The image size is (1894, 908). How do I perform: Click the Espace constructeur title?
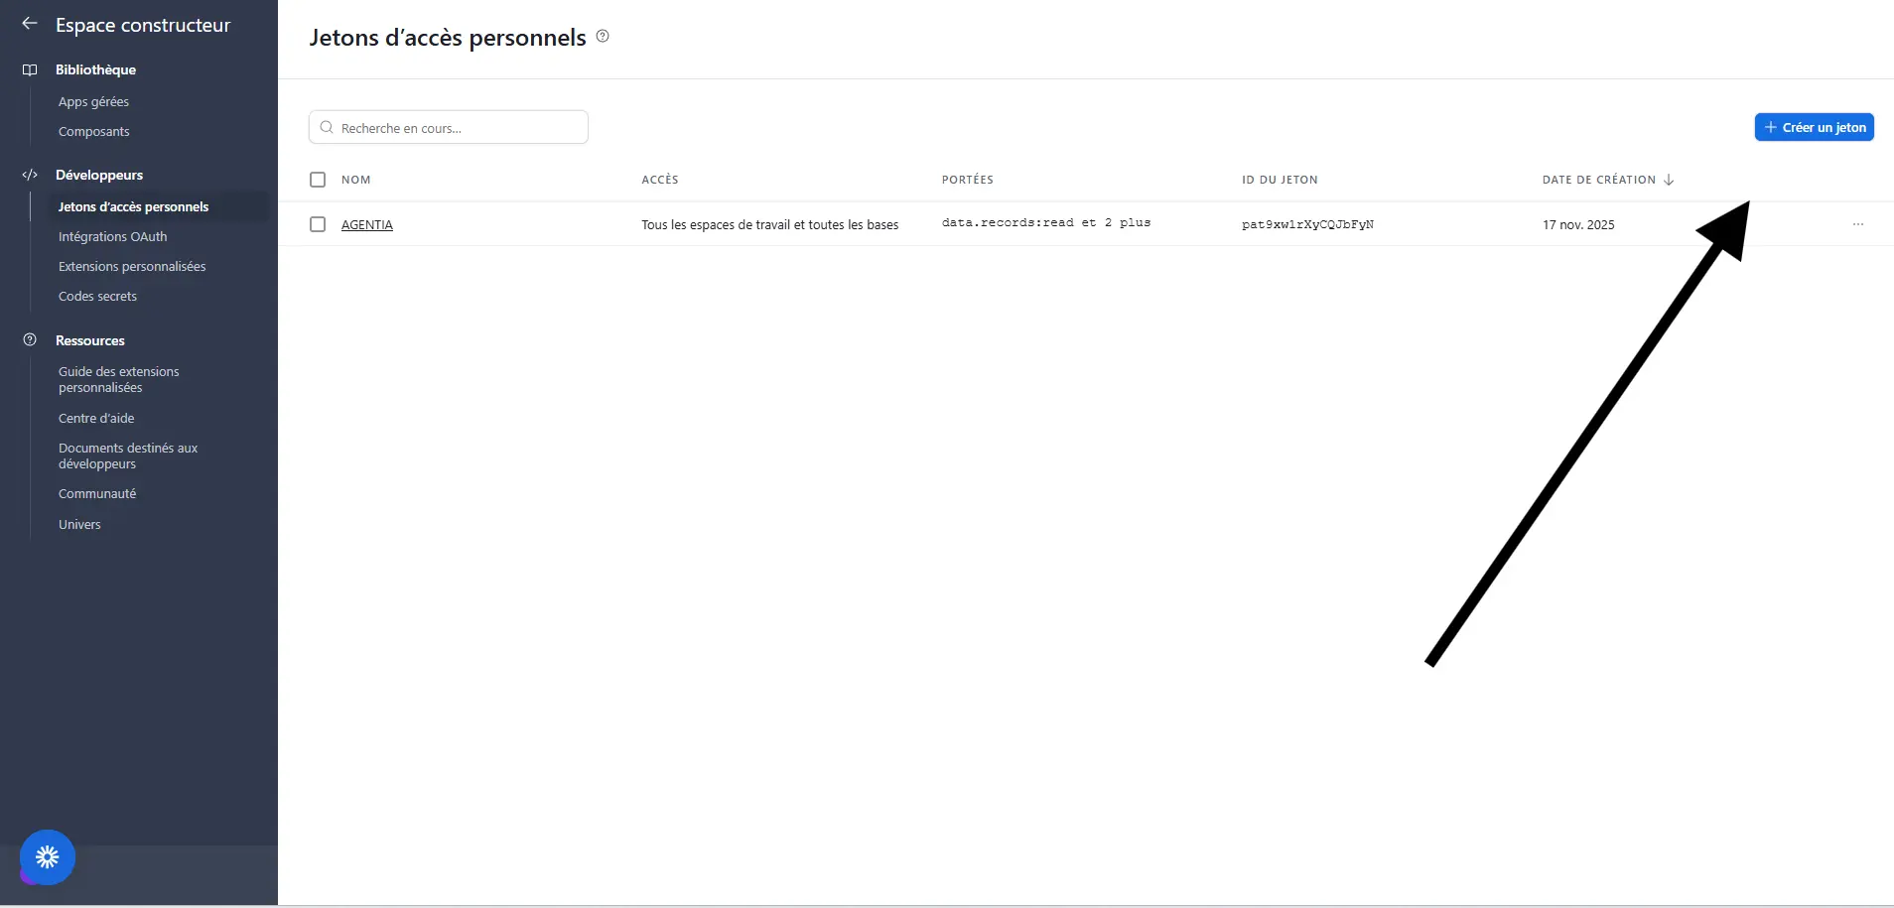(x=143, y=25)
